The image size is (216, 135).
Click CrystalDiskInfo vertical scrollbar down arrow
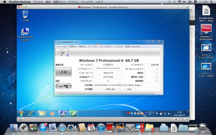coord(162,90)
